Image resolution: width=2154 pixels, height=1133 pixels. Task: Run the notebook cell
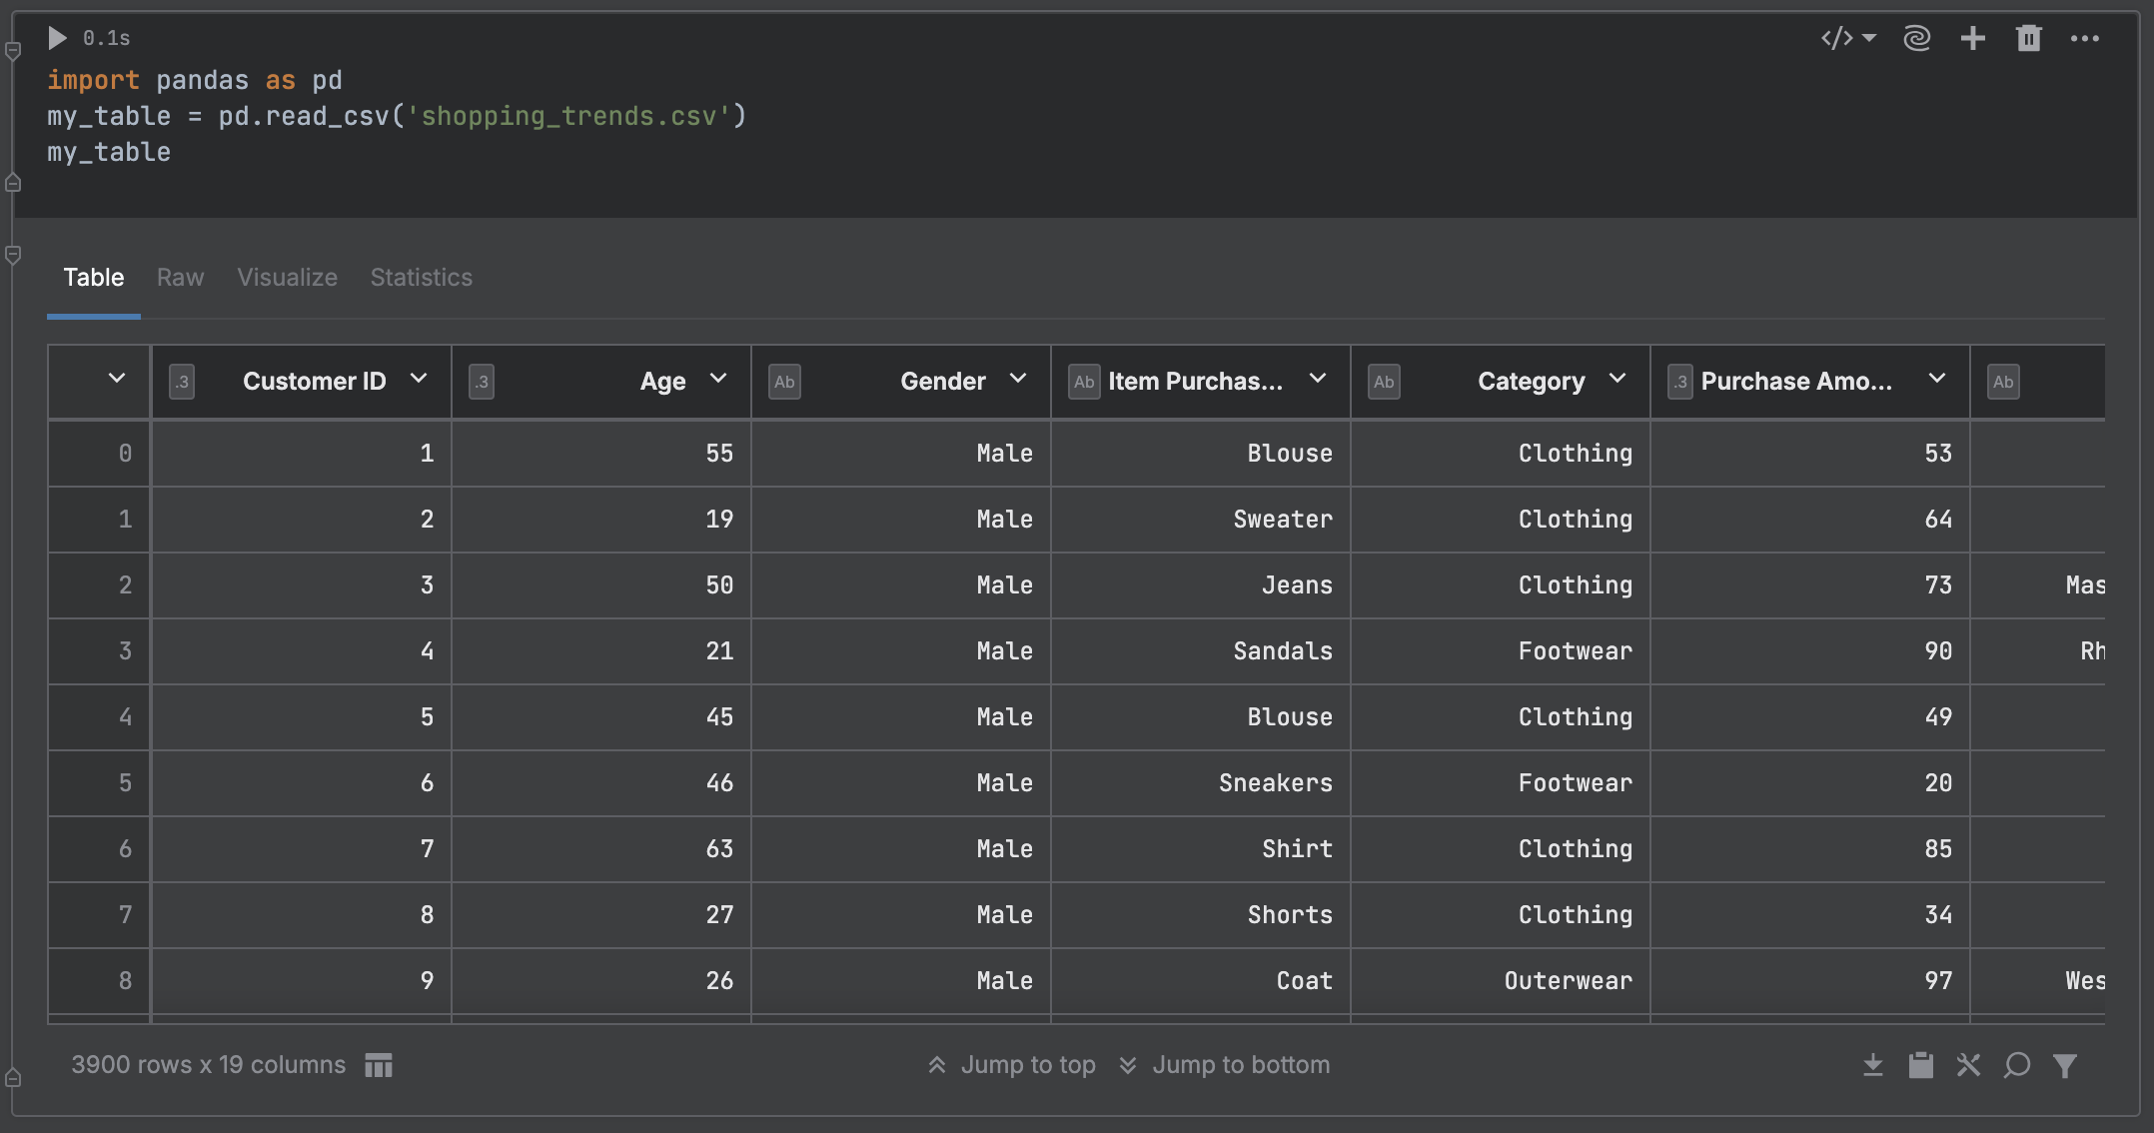[57, 38]
